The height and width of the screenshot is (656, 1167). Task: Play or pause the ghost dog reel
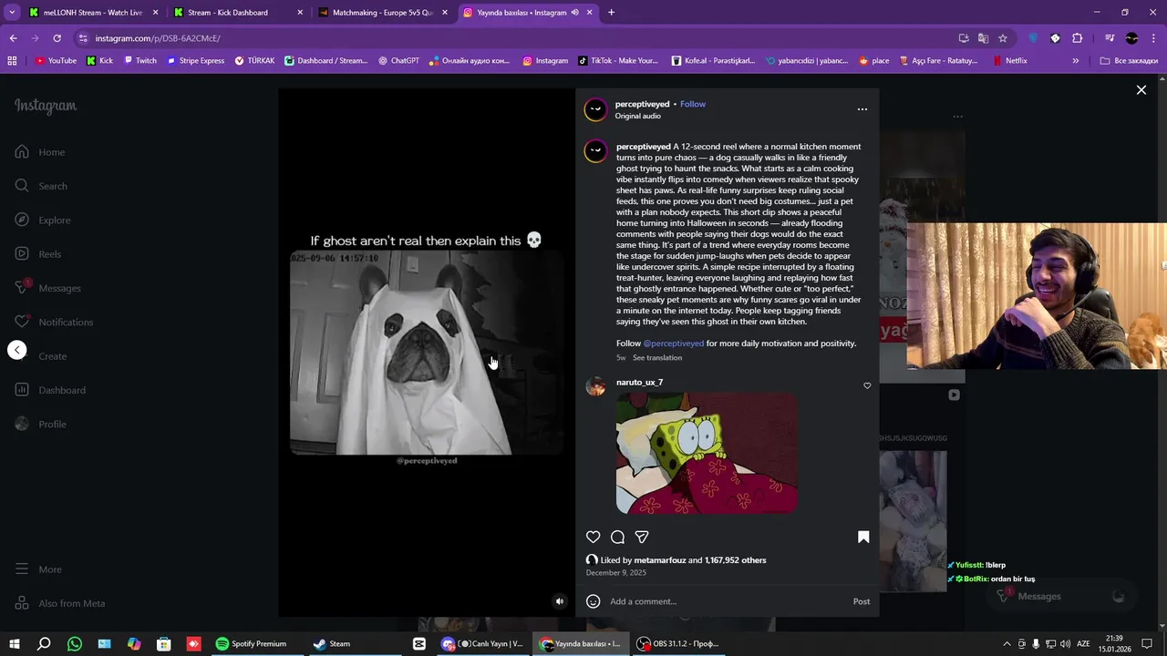427,353
